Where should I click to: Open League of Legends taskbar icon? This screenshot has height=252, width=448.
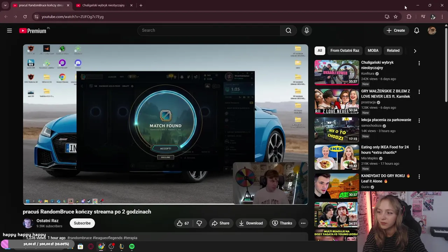(x=121, y=246)
